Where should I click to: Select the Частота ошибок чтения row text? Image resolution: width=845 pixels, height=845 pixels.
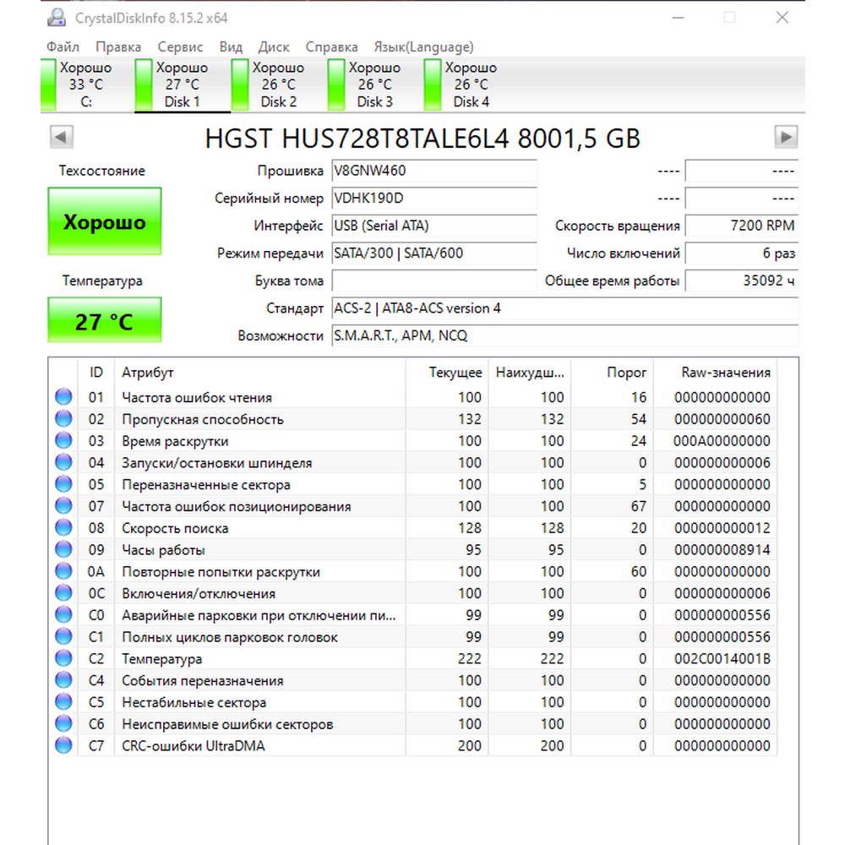coord(197,398)
